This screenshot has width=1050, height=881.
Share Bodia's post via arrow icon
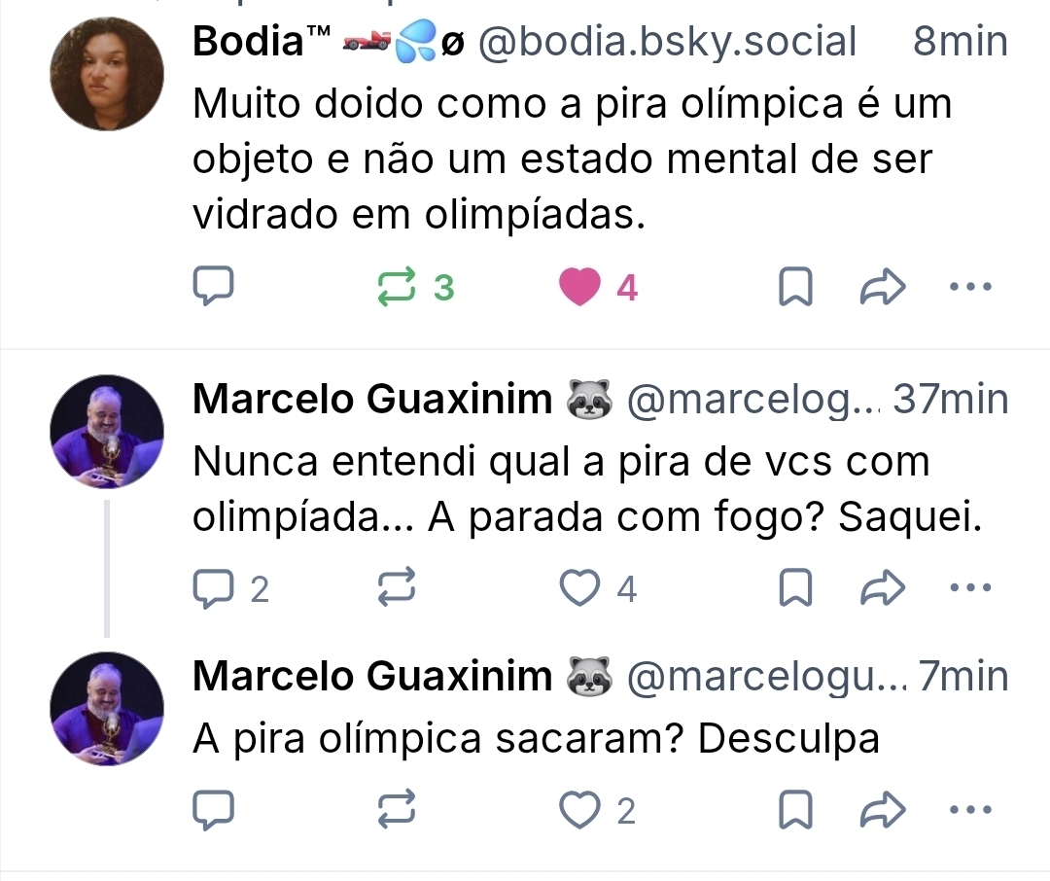(x=884, y=288)
